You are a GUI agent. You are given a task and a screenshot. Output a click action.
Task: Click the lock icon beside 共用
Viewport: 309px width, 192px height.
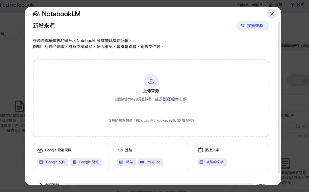tap(270, 5)
